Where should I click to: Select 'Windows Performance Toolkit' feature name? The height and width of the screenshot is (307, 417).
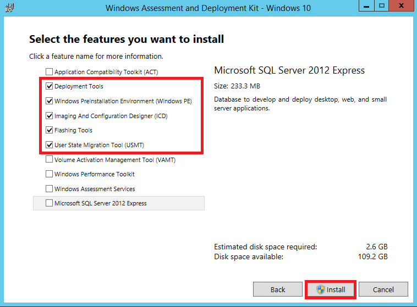pyautogui.click(x=95, y=174)
